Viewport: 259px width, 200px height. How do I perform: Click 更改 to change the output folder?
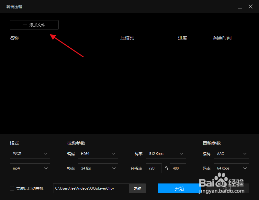point(137,188)
